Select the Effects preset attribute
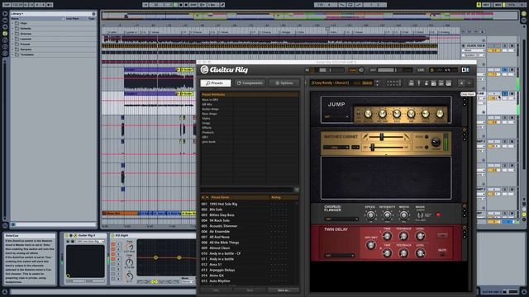Image resolution: width=529 pixels, height=297 pixels. (x=207, y=128)
